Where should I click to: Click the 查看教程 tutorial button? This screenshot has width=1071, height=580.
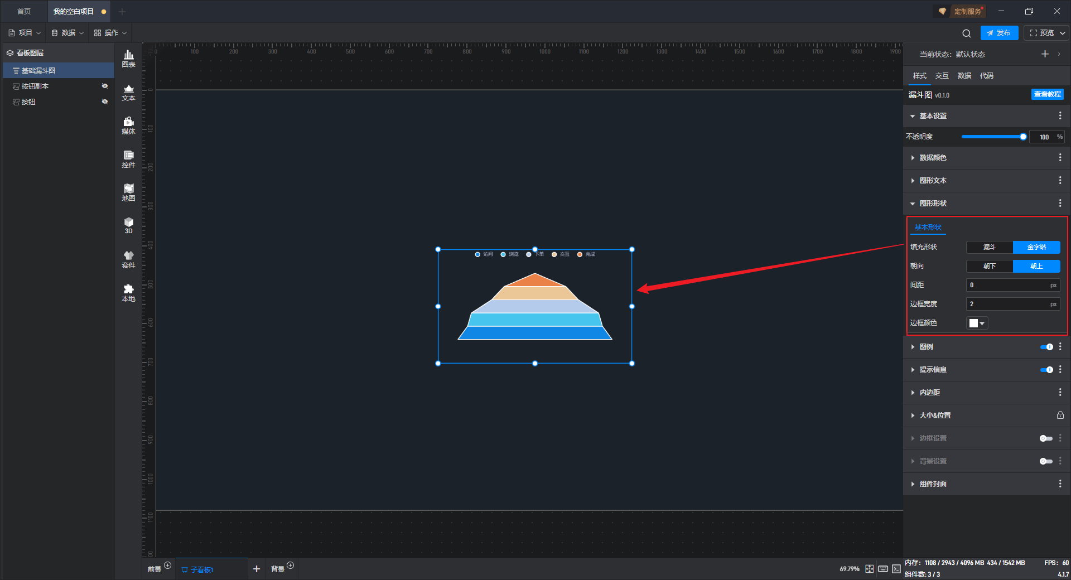pyautogui.click(x=1047, y=94)
